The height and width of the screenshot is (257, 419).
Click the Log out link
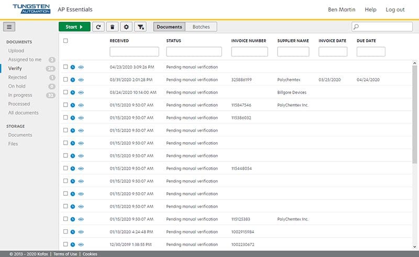pyautogui.click(x=395, y=9)
